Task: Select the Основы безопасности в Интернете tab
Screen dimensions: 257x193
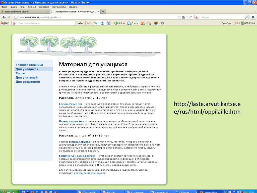Action: coord(75,12)
